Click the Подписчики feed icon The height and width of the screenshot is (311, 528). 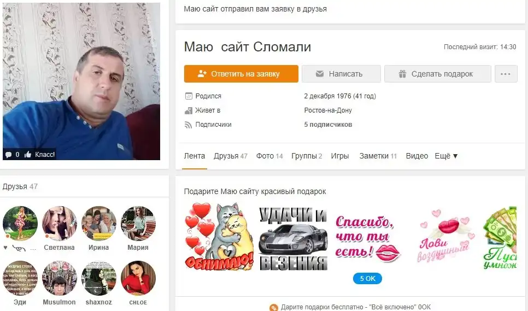click(x=188, y=125)
